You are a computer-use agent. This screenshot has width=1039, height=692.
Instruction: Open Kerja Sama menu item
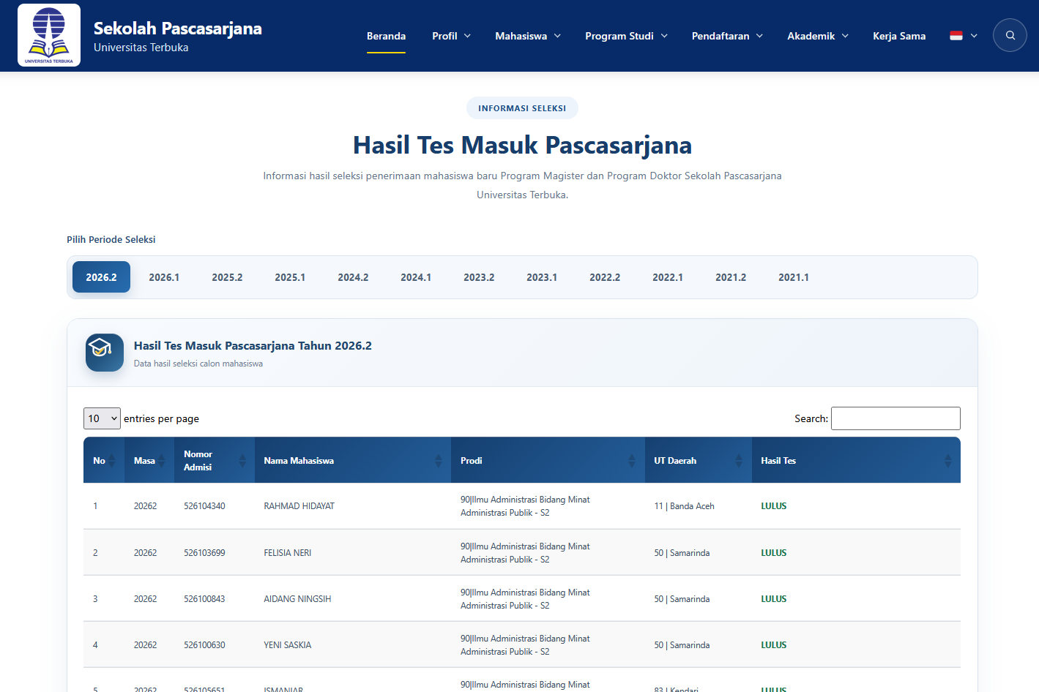(x=899, y=36)
